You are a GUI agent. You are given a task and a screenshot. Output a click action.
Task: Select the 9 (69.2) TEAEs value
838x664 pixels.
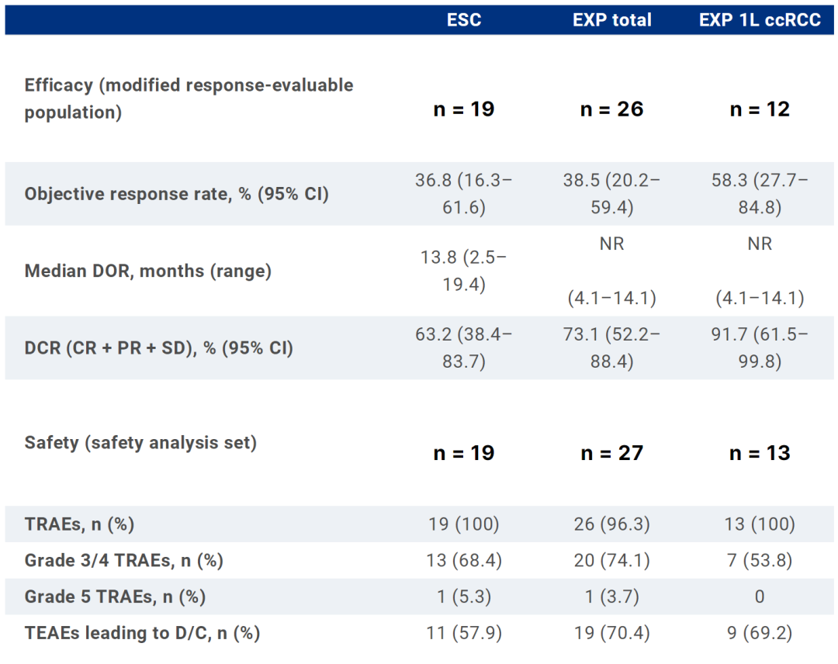(x=760, y=633)
